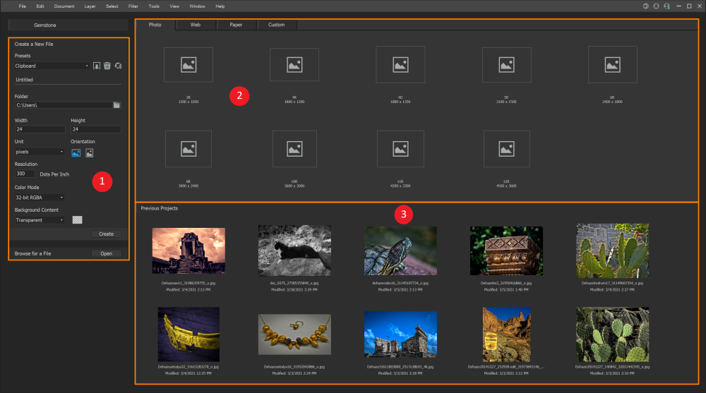Open the Presets Clipboard dropdown
The image size is (706, 393).
[52, 66]
